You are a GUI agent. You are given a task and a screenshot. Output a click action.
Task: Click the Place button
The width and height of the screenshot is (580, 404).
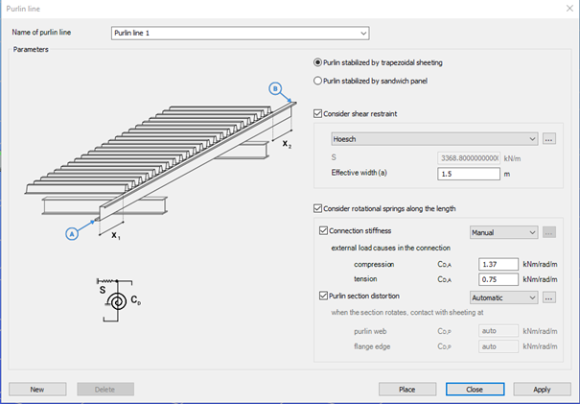pyautogui.click(x=407, y=390)
